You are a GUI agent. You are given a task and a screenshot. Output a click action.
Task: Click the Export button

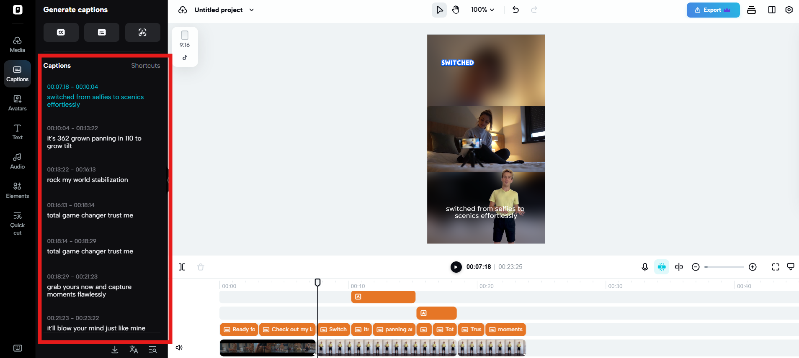point(713,10)
